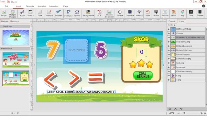Move the selected layer up
Viewport: 207px width, 116px height.
[x=175, y=109]
